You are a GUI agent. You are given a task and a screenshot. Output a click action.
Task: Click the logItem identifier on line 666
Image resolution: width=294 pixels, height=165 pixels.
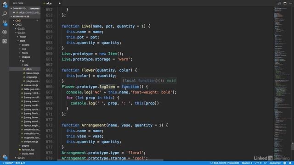click(x=107, y=87)
